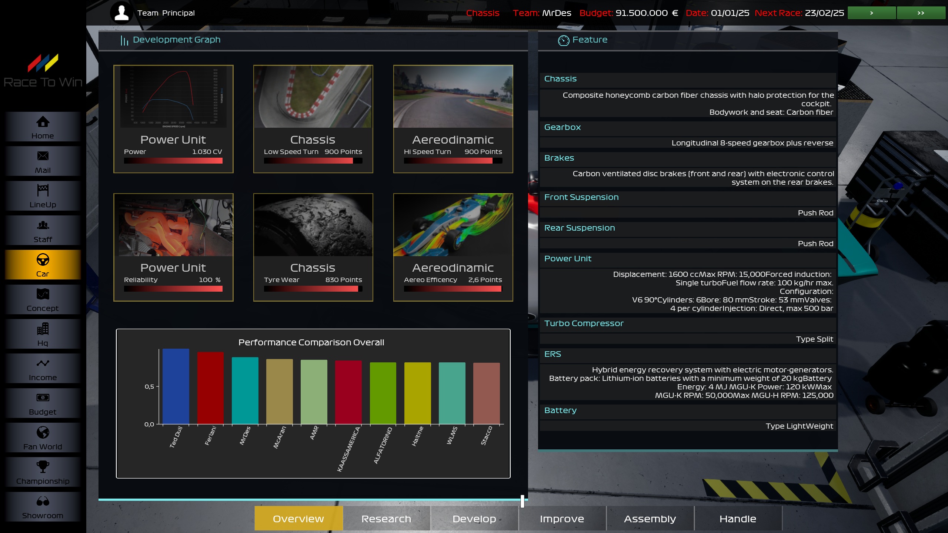948x533 pixels.
Task: Open Concept sidebar icon
Action: [43, 294]
